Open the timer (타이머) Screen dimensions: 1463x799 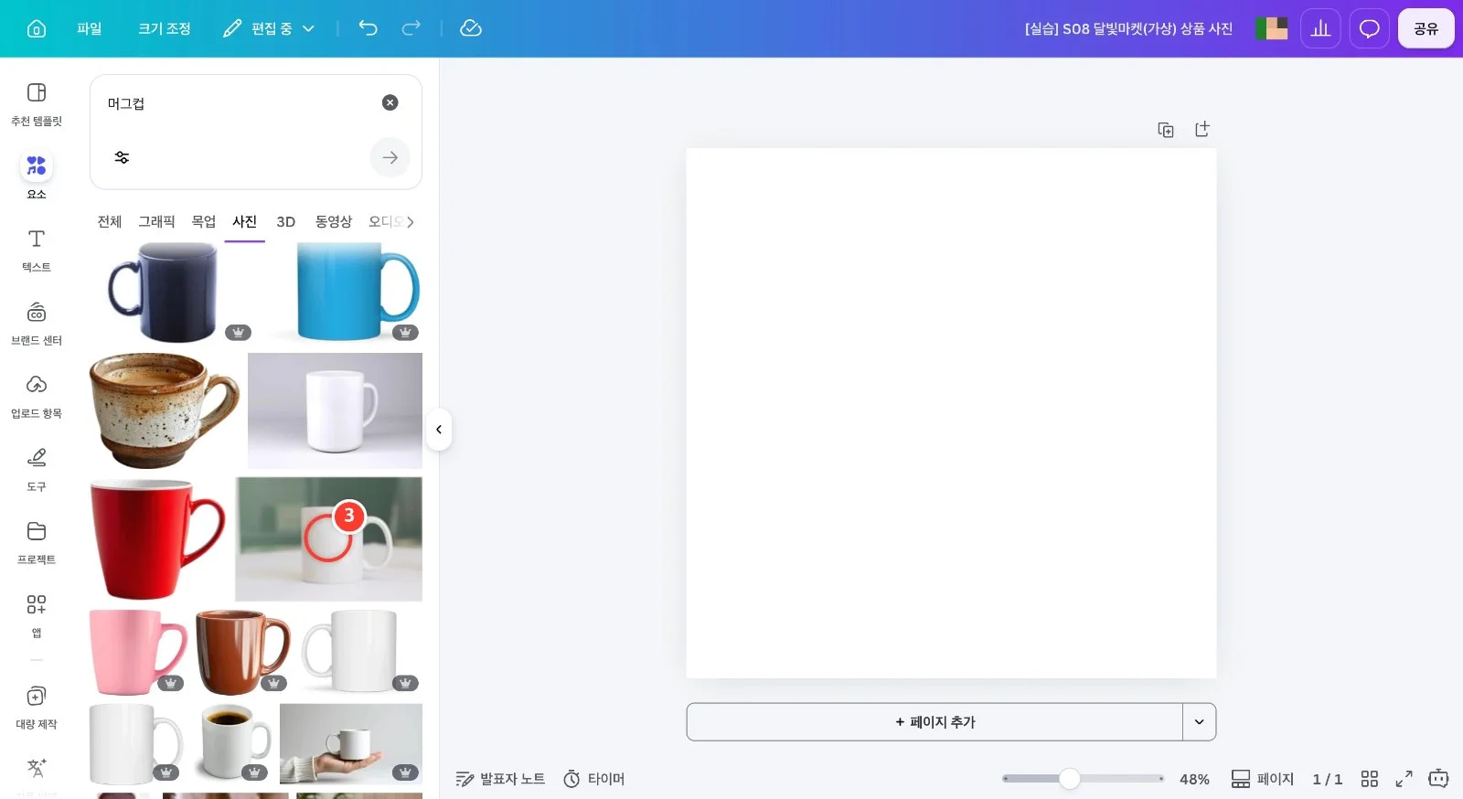pos(593,779)
